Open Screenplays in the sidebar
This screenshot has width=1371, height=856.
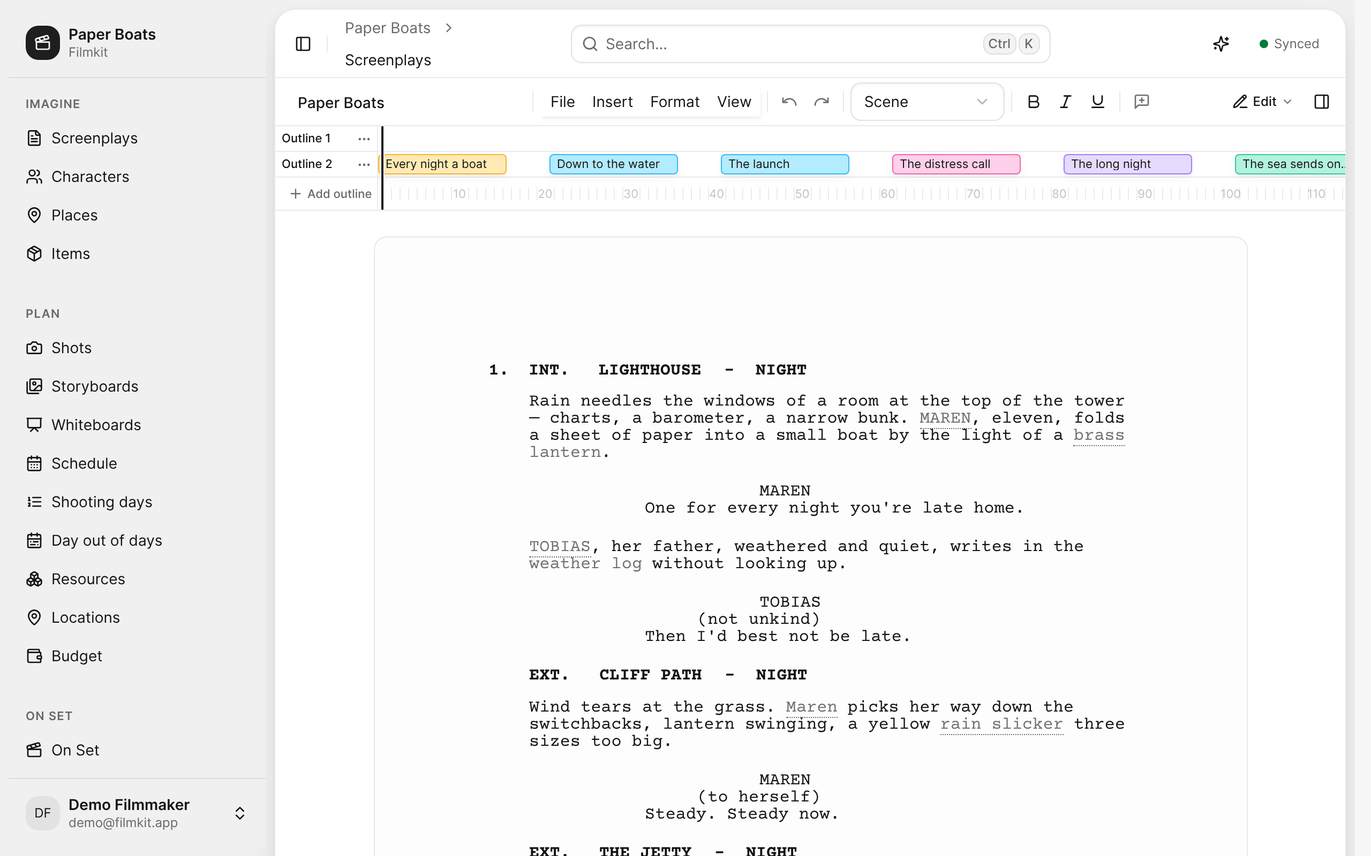click(137, 138)
